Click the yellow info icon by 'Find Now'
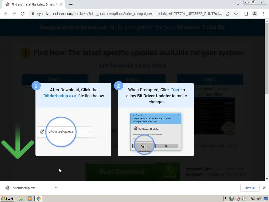 click(25, 53)
